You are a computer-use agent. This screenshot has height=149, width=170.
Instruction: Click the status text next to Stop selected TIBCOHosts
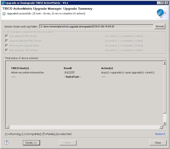[124, 36]
